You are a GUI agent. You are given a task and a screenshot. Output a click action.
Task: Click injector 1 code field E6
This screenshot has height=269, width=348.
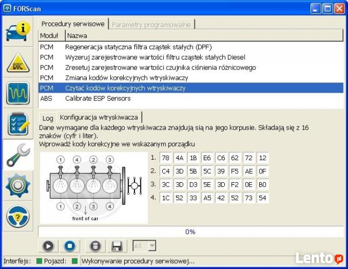[x=207, y=158]
